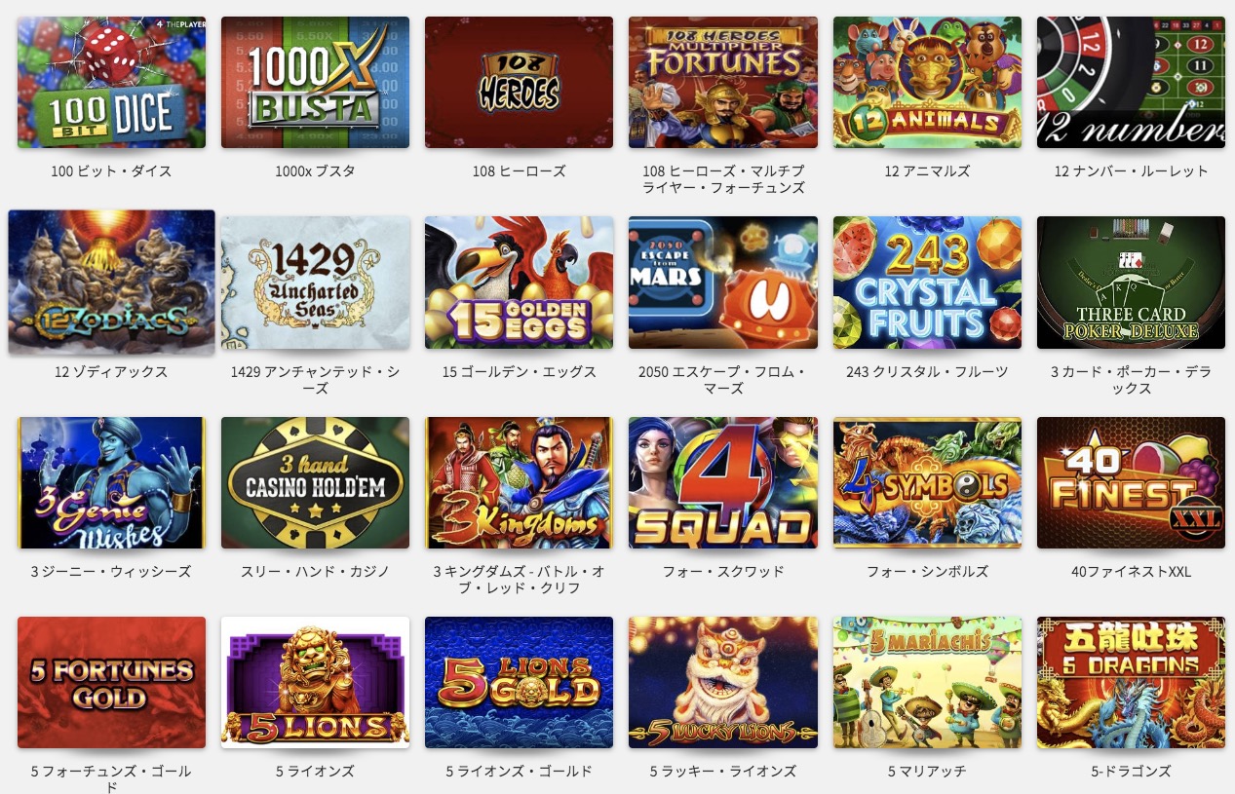Open the 108 Heroes game image
1235x794 pixels.
click(519, 82)
